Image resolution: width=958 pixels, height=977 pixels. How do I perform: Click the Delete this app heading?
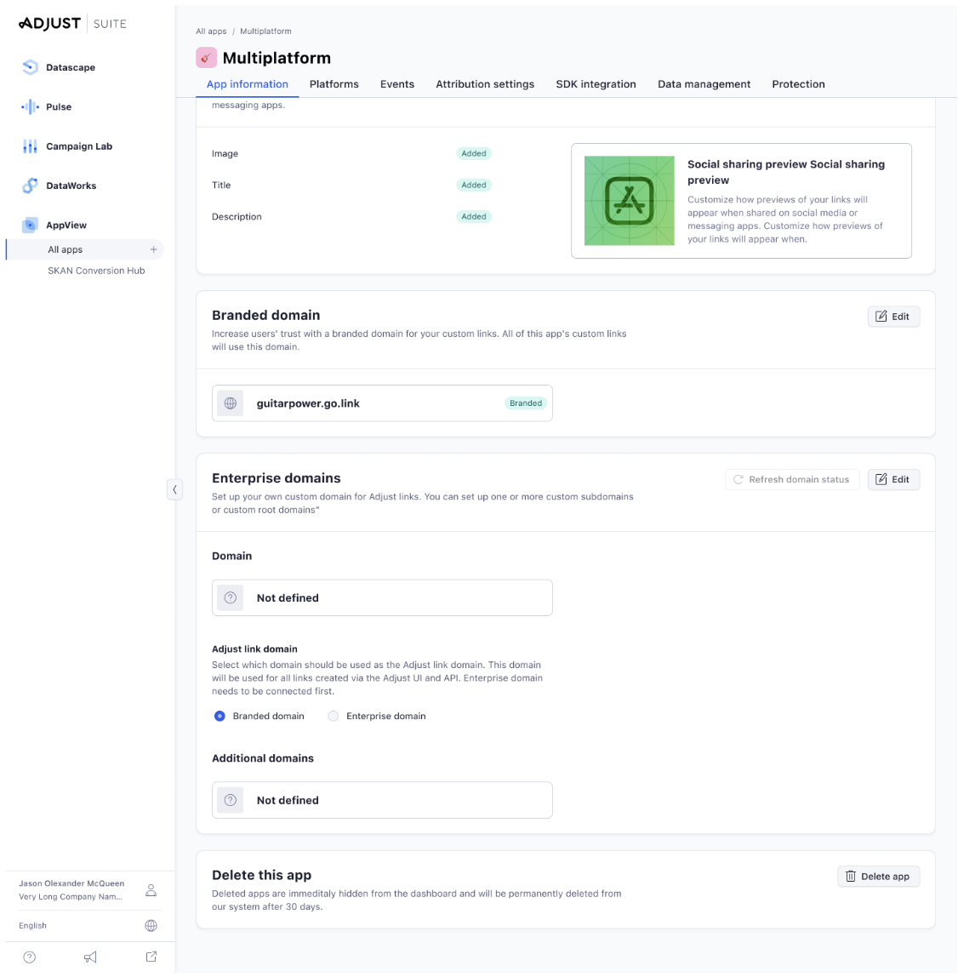tap(261, 876)
